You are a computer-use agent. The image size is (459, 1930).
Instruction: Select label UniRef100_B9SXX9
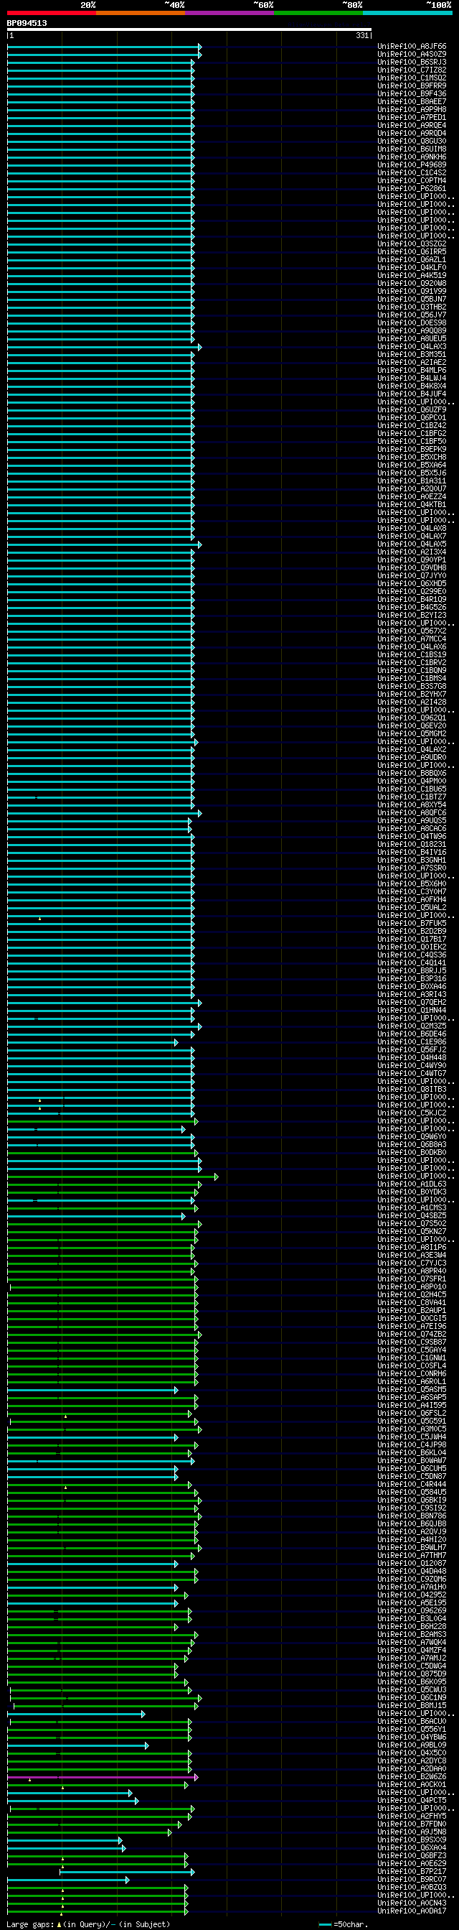pos(412,1841)
